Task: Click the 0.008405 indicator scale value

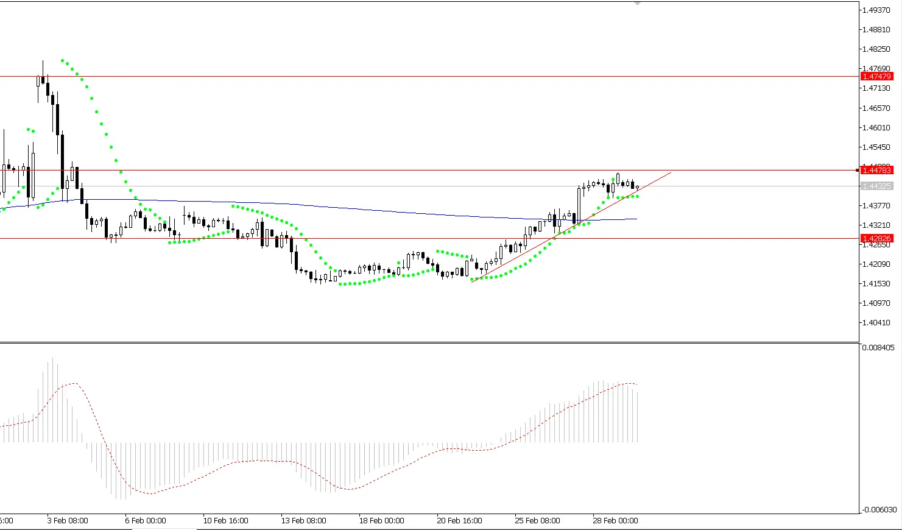Action: [x=878, y=347]
